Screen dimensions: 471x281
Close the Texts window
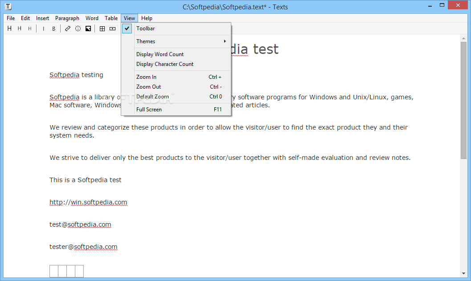pos(458,5)
